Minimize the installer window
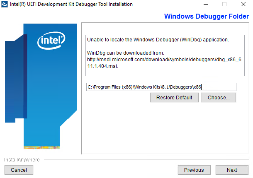The image size is (253, 178). click(205, 4)
